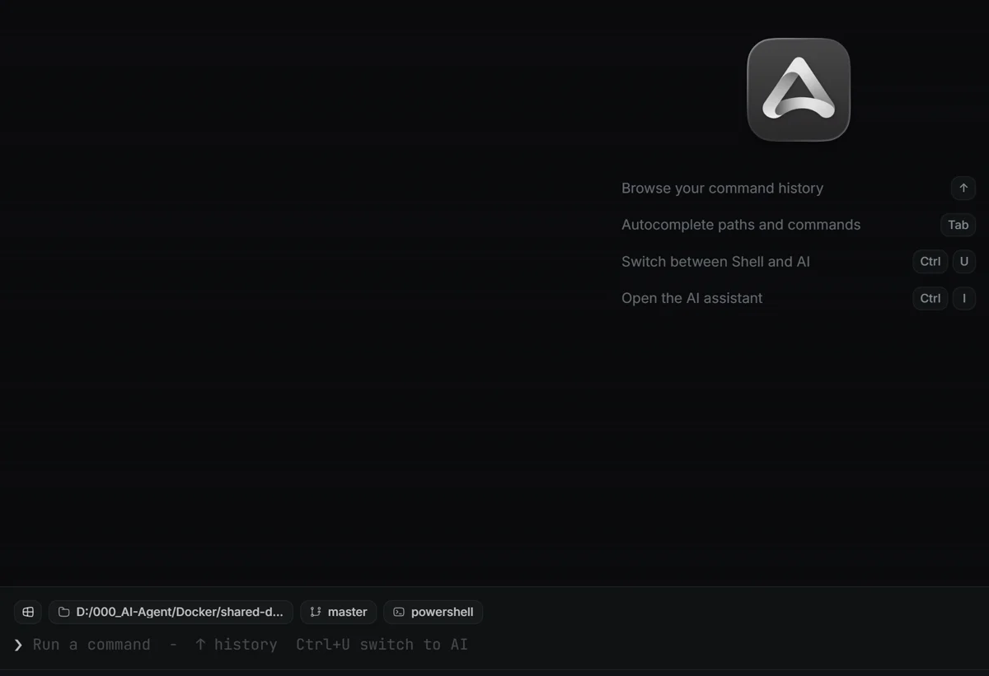989x676 pixels.
Task: Click the Ctrl key beside Switch between Shell and AI
Action: 930,262
